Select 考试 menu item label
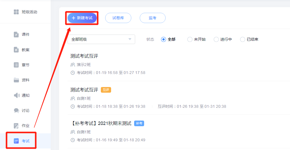 click(26, 141)
